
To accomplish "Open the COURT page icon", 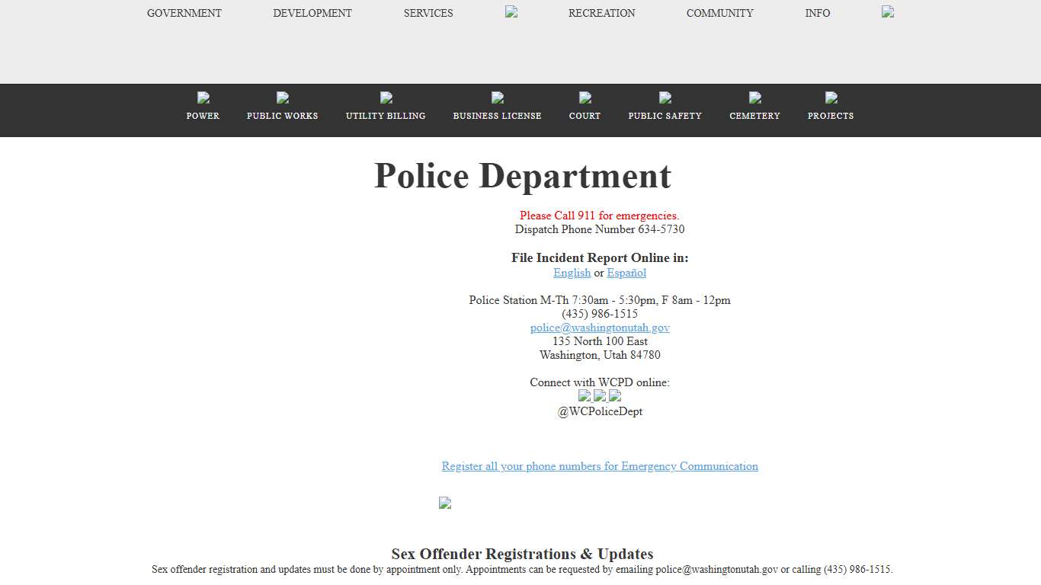I will [585, 97].
